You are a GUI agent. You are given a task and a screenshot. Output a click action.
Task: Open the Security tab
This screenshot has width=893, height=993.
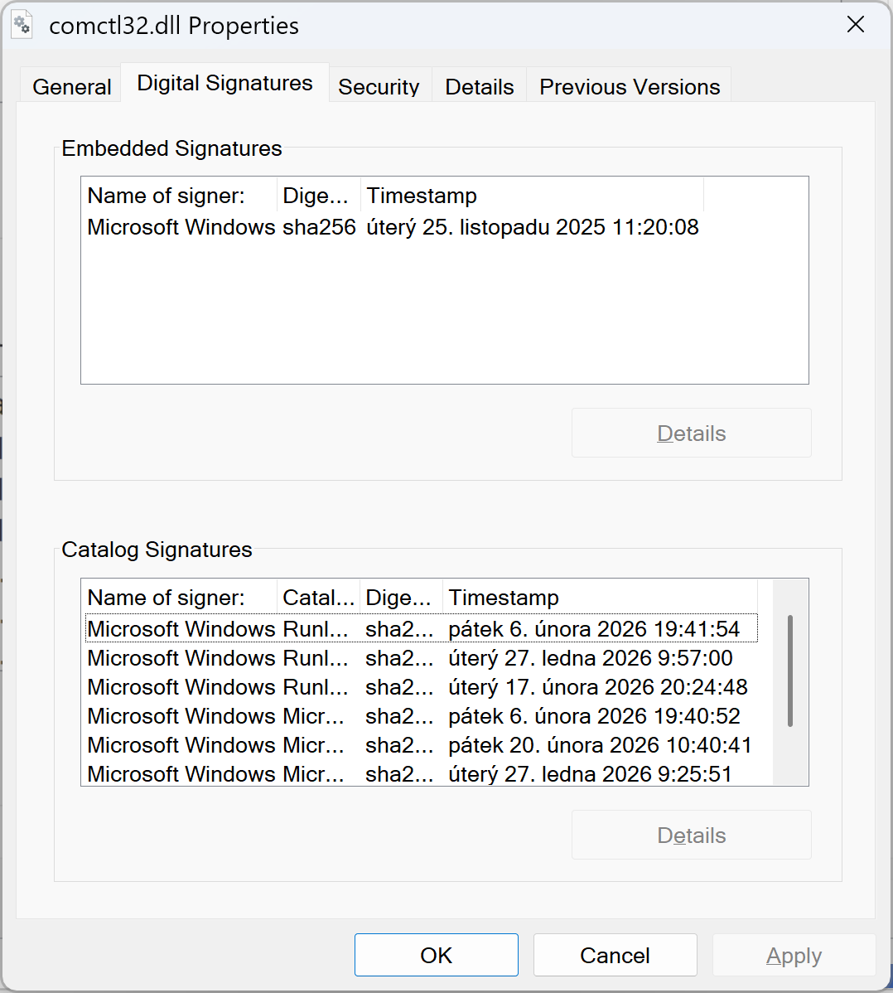tap(379, 86)
